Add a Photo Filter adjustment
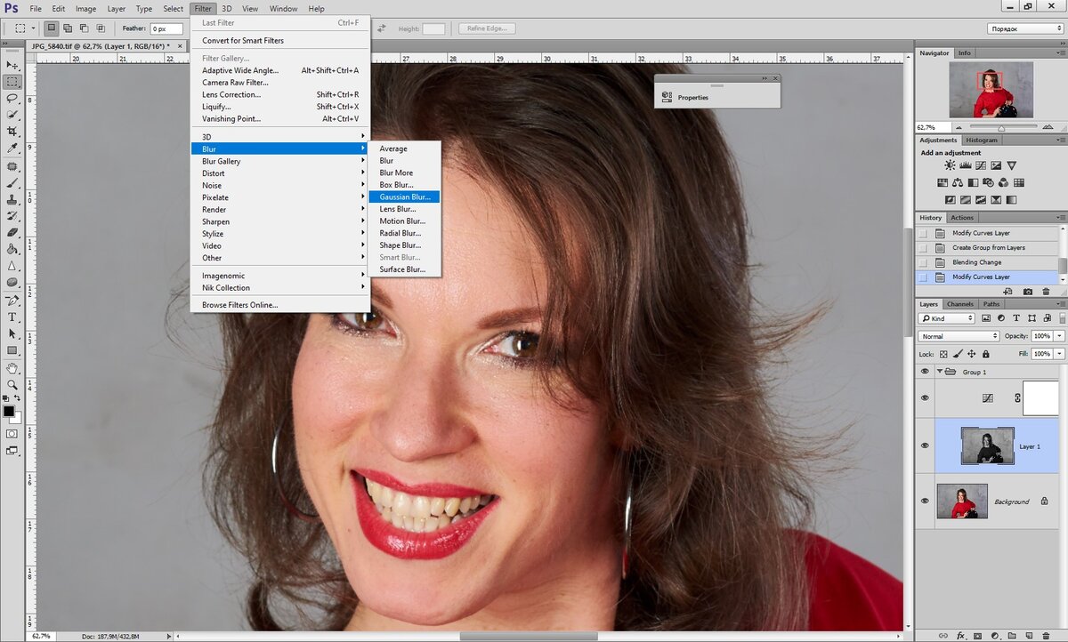 [988, 182]
